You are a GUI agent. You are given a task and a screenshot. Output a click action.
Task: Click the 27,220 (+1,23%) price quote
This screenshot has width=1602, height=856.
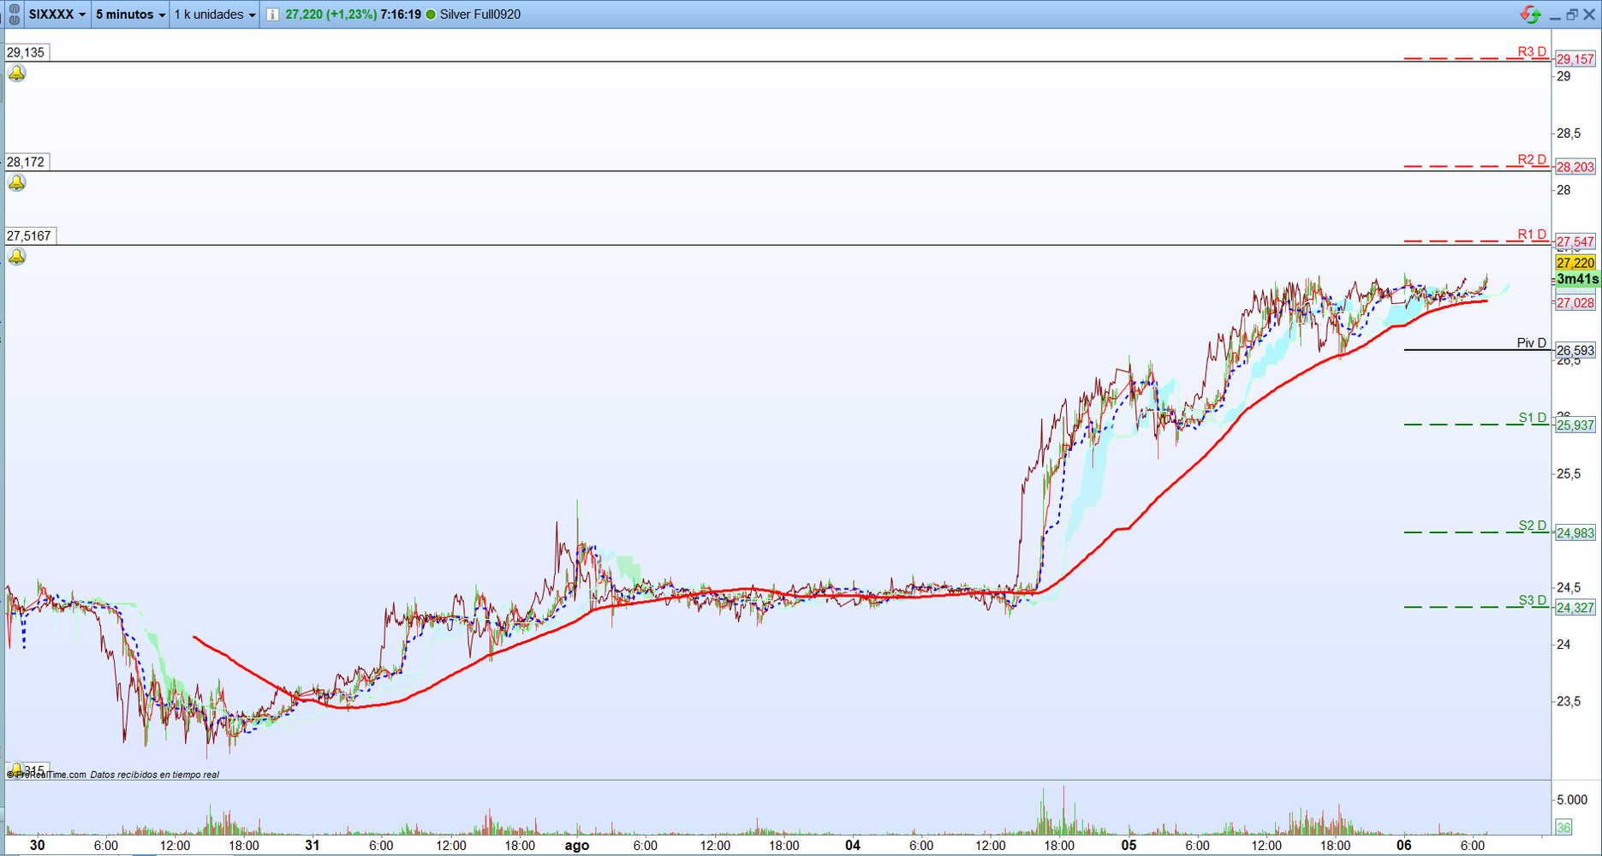(331, 15)
